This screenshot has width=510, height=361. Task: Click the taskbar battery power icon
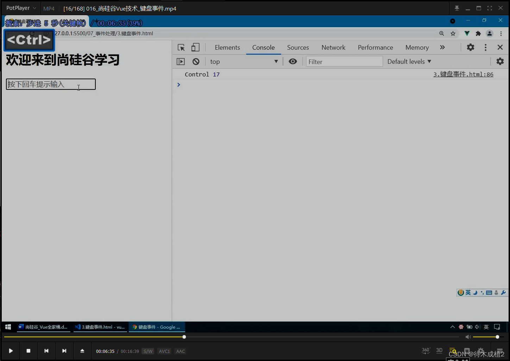(x=470, y=327)
